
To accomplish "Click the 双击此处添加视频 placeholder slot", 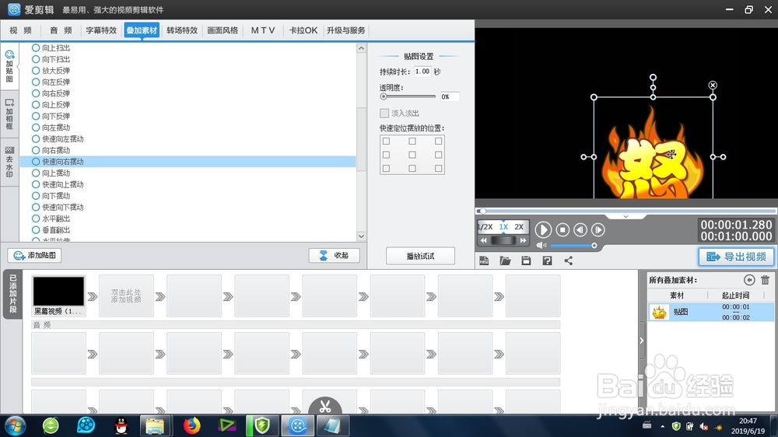I will (126, 296).
